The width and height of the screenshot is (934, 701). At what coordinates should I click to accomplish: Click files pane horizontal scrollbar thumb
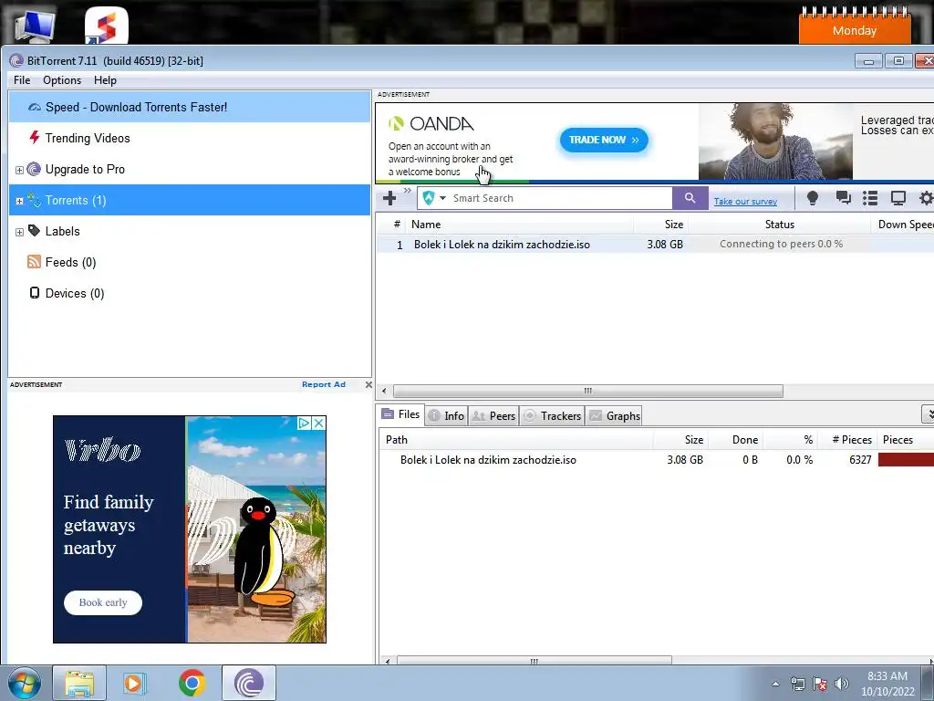pos(534,661)
